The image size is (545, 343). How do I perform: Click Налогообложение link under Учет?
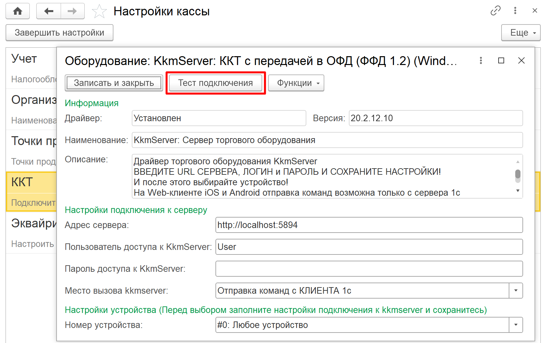coord(34,79)
